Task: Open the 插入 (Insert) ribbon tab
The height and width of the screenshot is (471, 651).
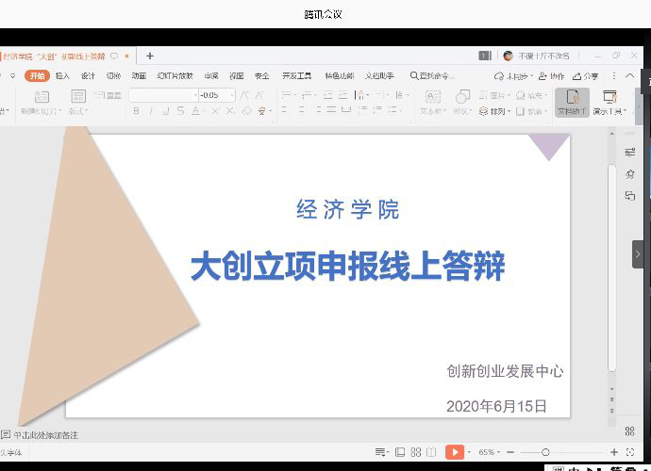Action: coord(62,75)
